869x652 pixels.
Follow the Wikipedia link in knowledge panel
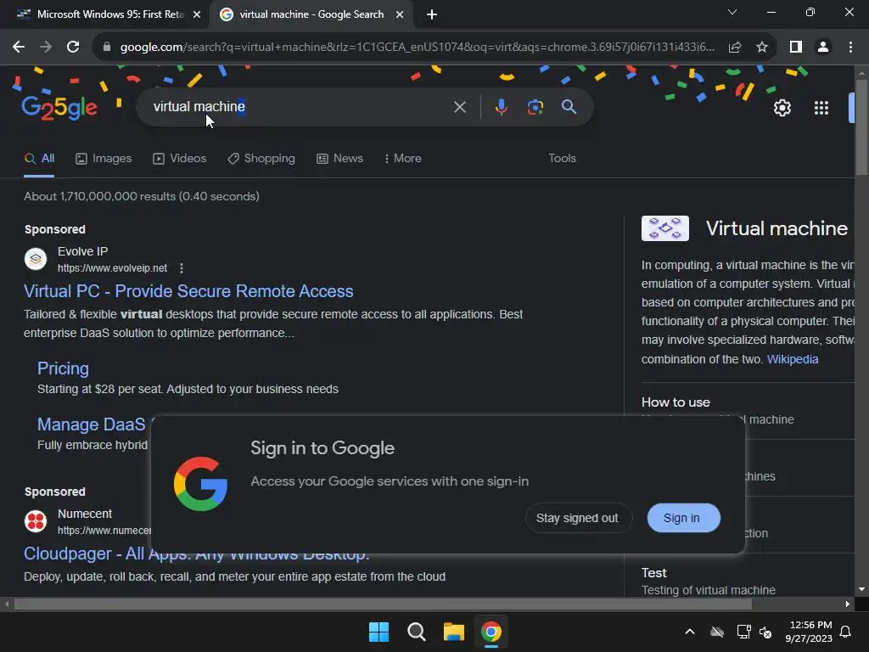(793, 359)
